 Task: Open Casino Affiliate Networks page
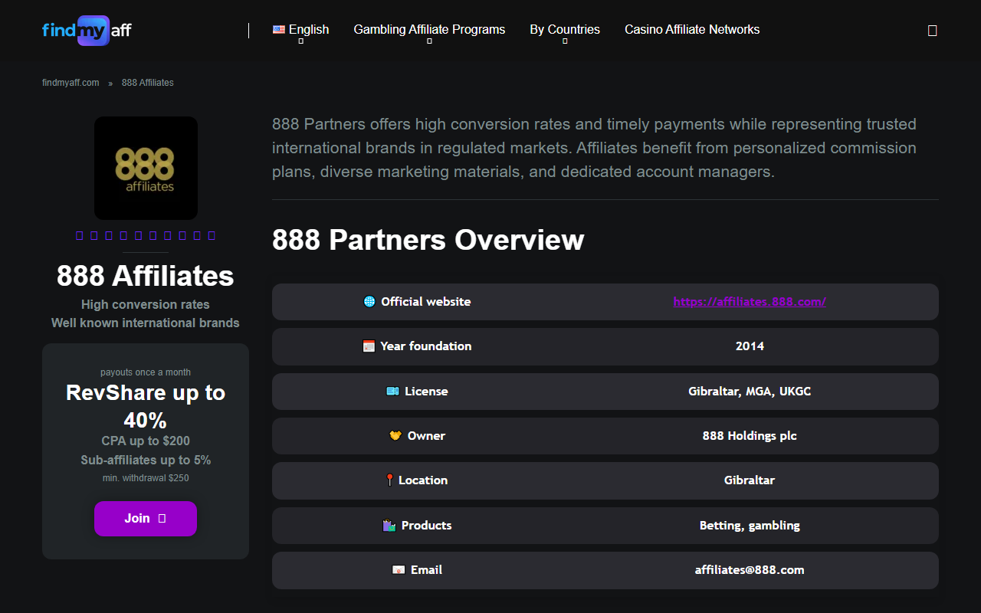692,30
